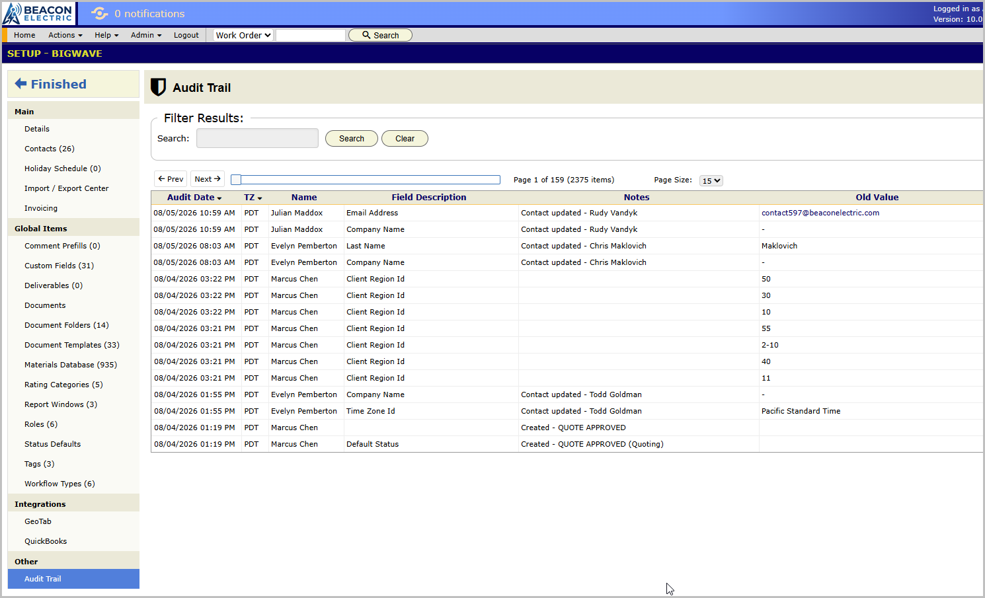The width and height of the screenshot is (985, 598).
Task: Click Created - QUOTE APPROVED (Quoting) note
Action: (x=592, y=444)
